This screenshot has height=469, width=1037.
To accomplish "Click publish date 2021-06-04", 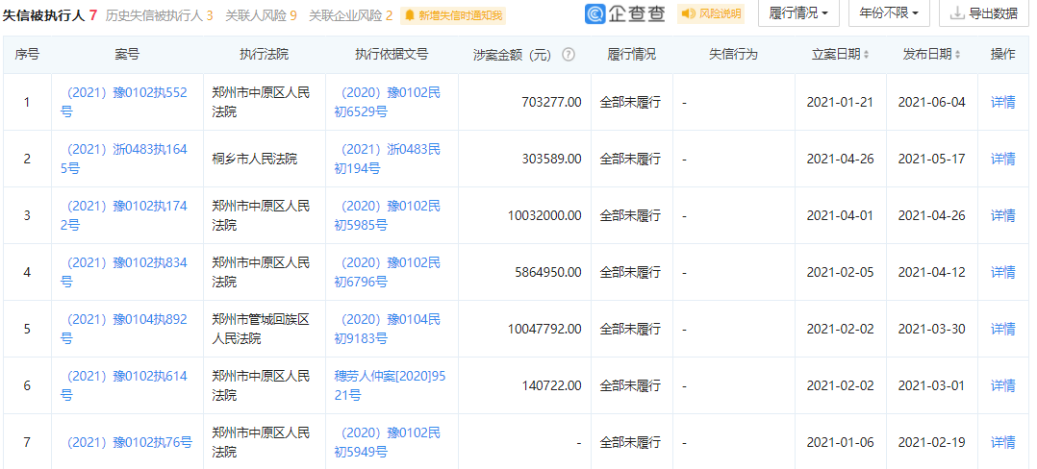I will click(932, 103).
